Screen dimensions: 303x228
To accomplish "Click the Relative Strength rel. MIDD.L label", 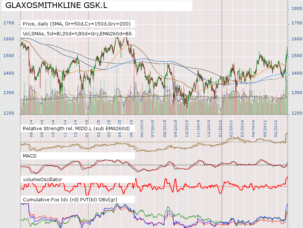I will point(76,129).
